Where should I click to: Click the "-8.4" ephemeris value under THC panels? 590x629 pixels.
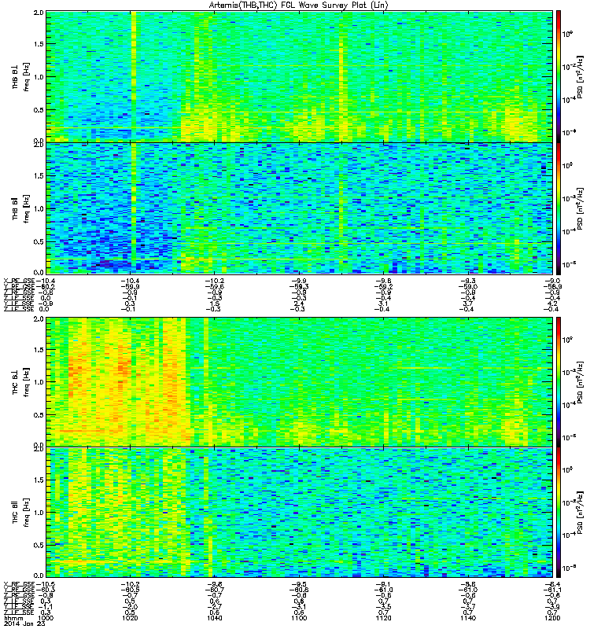click(553, 584)
